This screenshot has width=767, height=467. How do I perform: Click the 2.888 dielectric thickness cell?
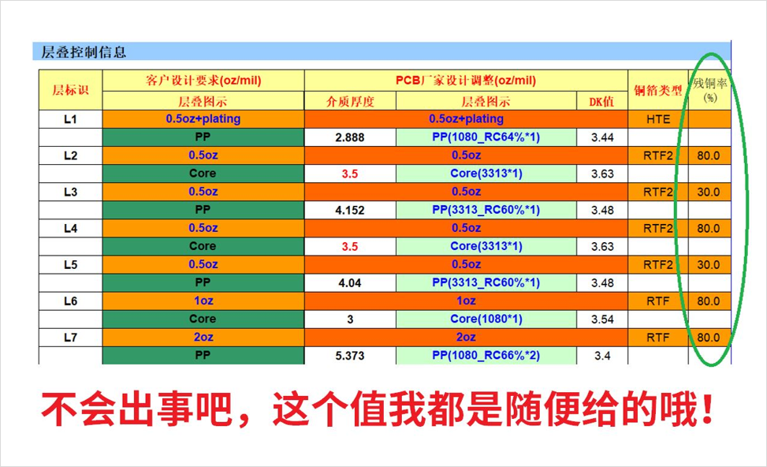click(350, 137)
